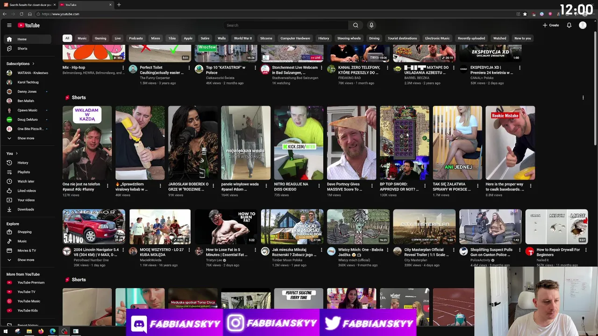Select the Computer Hardware chip
This screenshot has width=598, height=336.
coord(295,38)
